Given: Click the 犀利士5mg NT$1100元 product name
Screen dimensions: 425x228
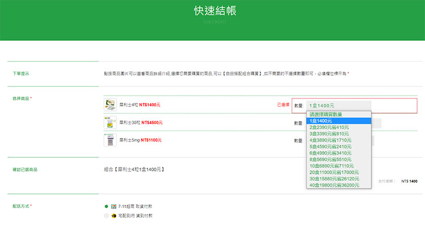Looking at the screenshot, I should point(141,140).
